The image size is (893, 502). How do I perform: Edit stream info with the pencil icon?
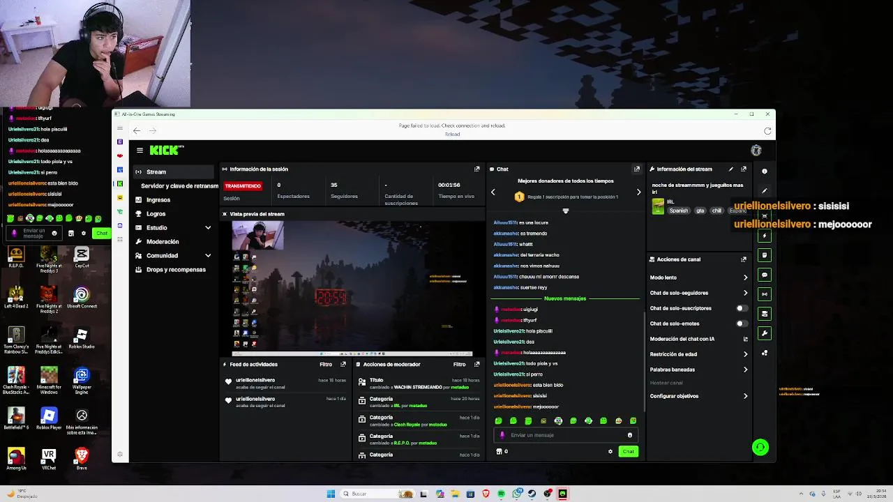point(731,169)
